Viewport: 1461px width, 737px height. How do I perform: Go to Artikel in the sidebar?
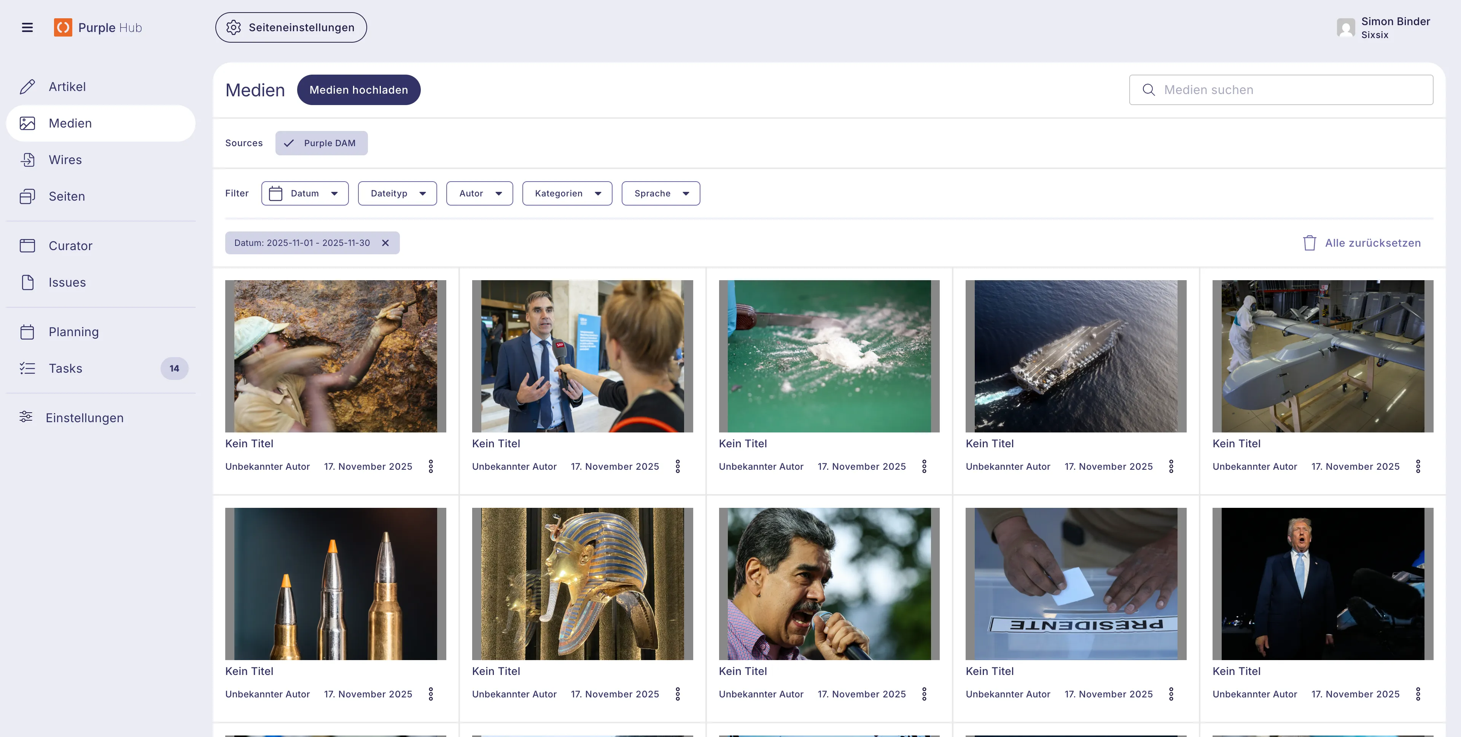[x=101, y=87]
